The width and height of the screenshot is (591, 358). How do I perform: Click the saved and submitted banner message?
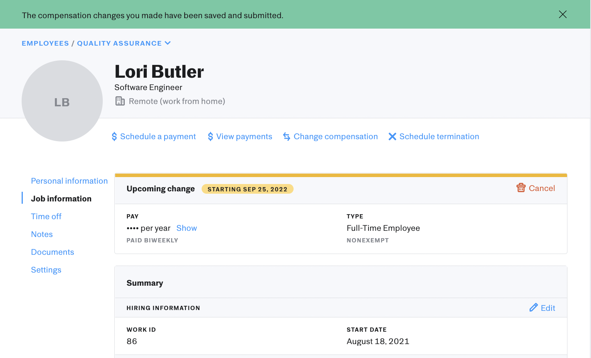153,15
